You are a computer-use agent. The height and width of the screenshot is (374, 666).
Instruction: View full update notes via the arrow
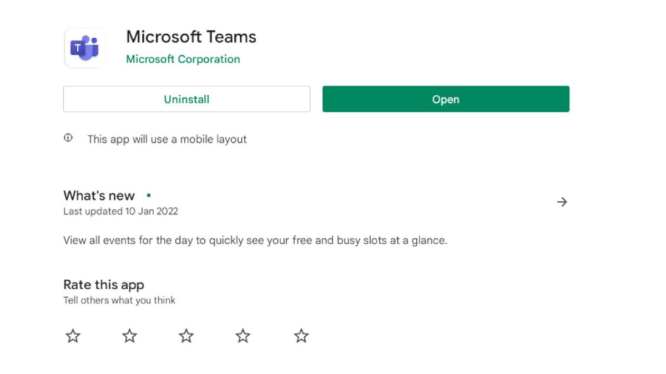[562, 202]
